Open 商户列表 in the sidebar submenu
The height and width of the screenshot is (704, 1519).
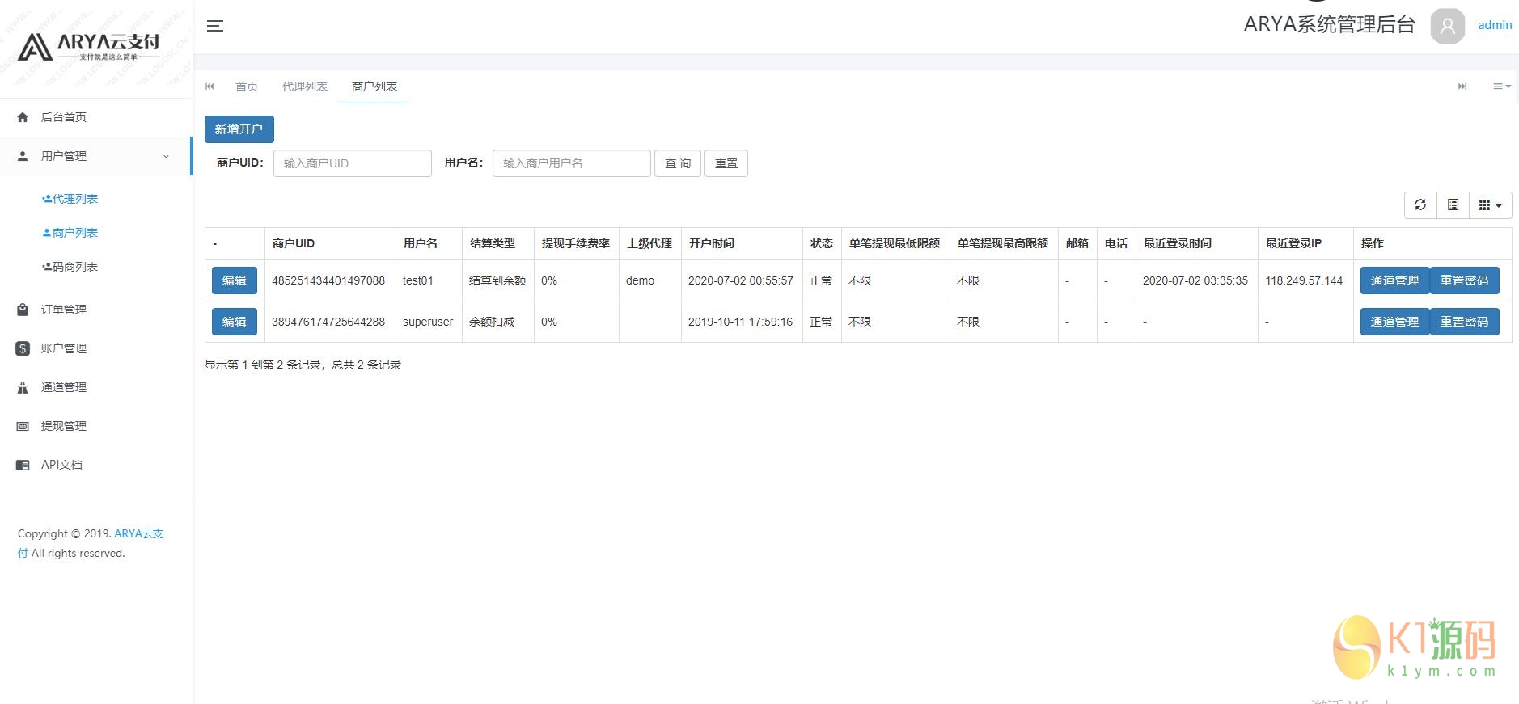coord(70,233)
